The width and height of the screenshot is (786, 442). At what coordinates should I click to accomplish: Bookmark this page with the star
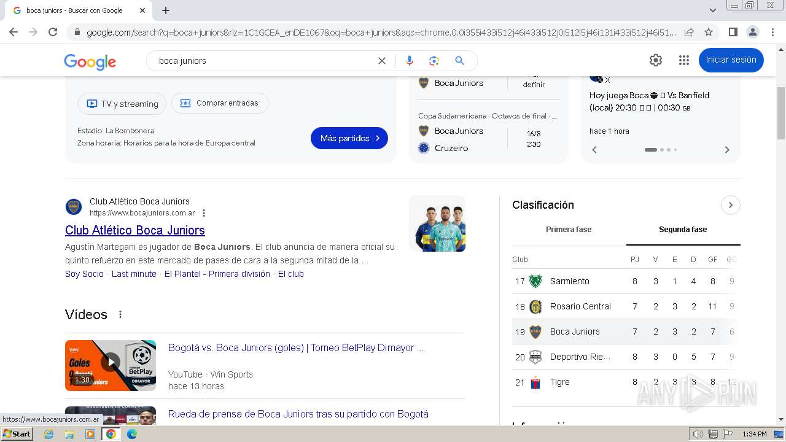click(709, 32)
